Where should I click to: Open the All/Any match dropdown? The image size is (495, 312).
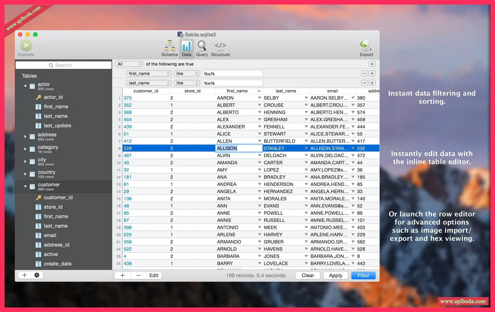click(129, 64)
